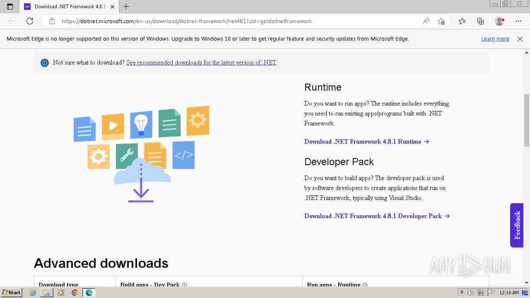Open Read aloud icon in address bar
The image size is (530, 298).
[x=426, y=21]
